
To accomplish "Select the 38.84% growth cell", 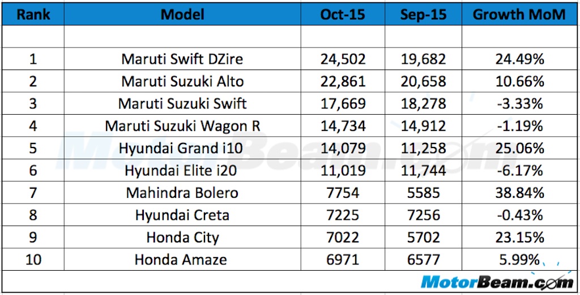I will (519, 193).
